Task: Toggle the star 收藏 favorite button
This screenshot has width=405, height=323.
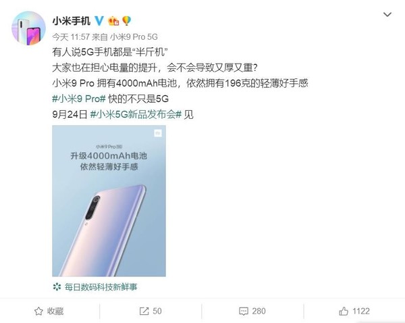Action: click(49, 311)
